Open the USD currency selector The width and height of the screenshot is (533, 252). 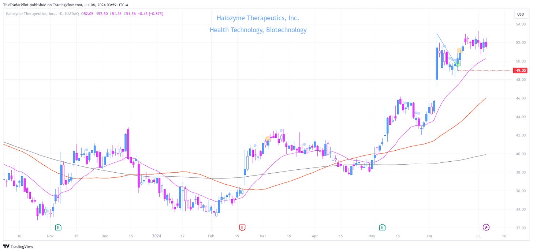pos(521,14)
